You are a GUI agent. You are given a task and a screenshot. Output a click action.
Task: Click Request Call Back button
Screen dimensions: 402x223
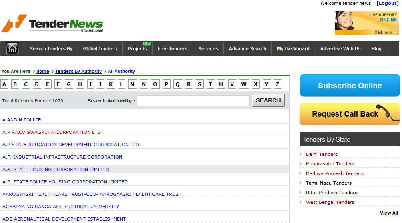pos(350,114)
